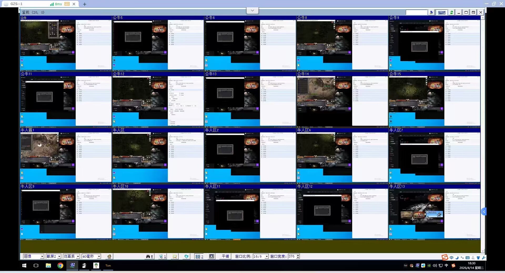505x273 pixels.
Task: Click the grid layout icon labeled 2
Action: tap(199, 256)
